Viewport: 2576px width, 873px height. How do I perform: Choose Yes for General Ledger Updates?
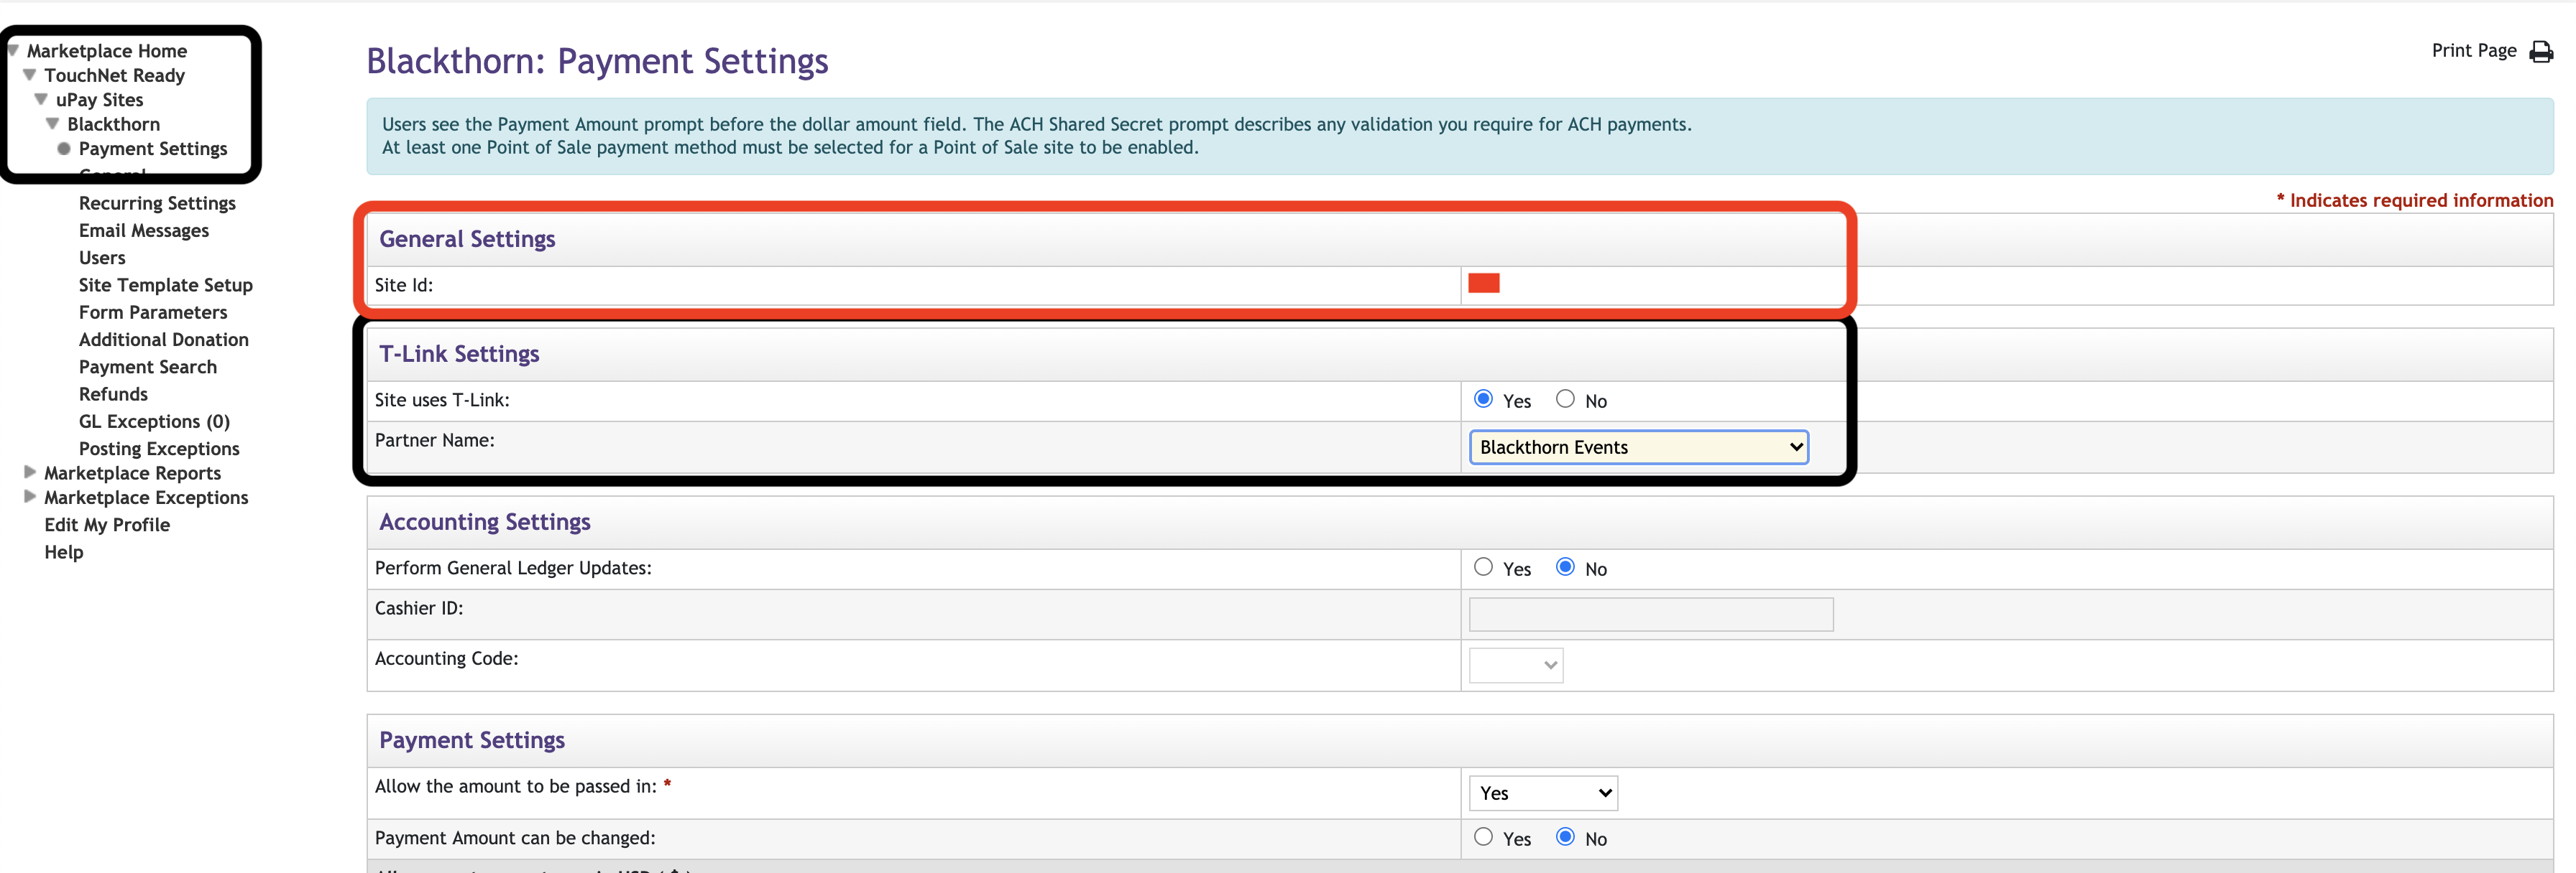point(1483,567)
